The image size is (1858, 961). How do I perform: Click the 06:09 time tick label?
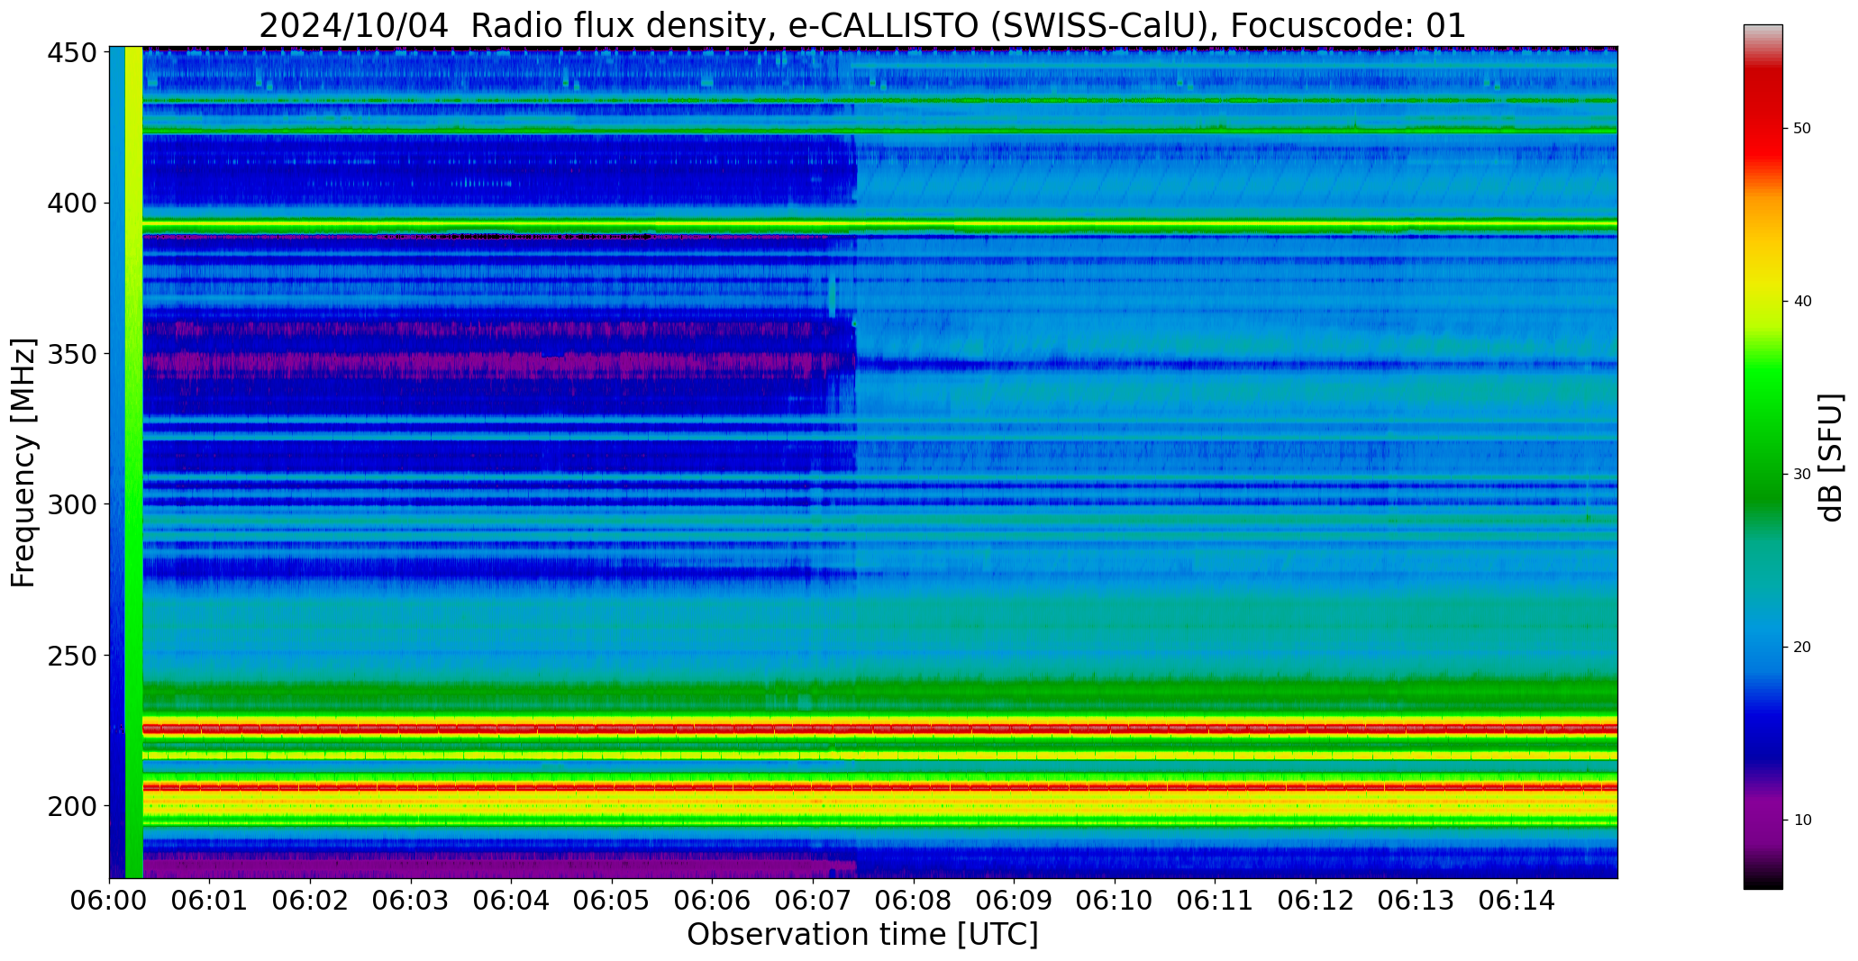coord(1015,901)
